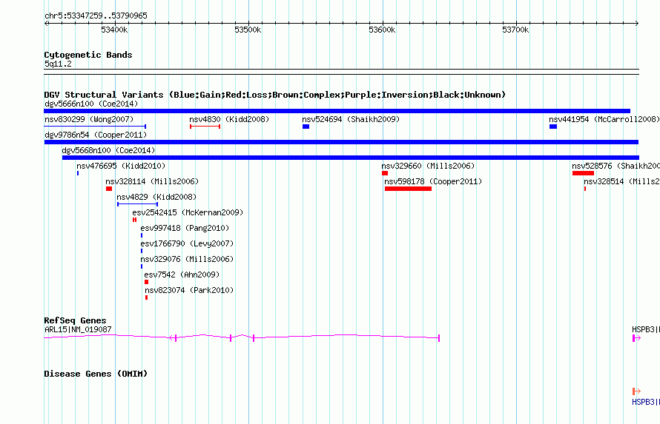Click the red nsv4830 loss bar

tap(205, 127)
